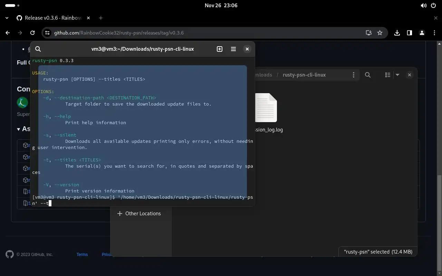Switch Files to list view

(x=388, y=75)
